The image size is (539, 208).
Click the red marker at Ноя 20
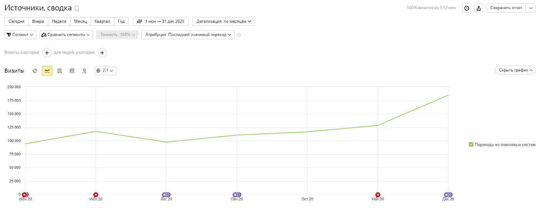(378, 195)
